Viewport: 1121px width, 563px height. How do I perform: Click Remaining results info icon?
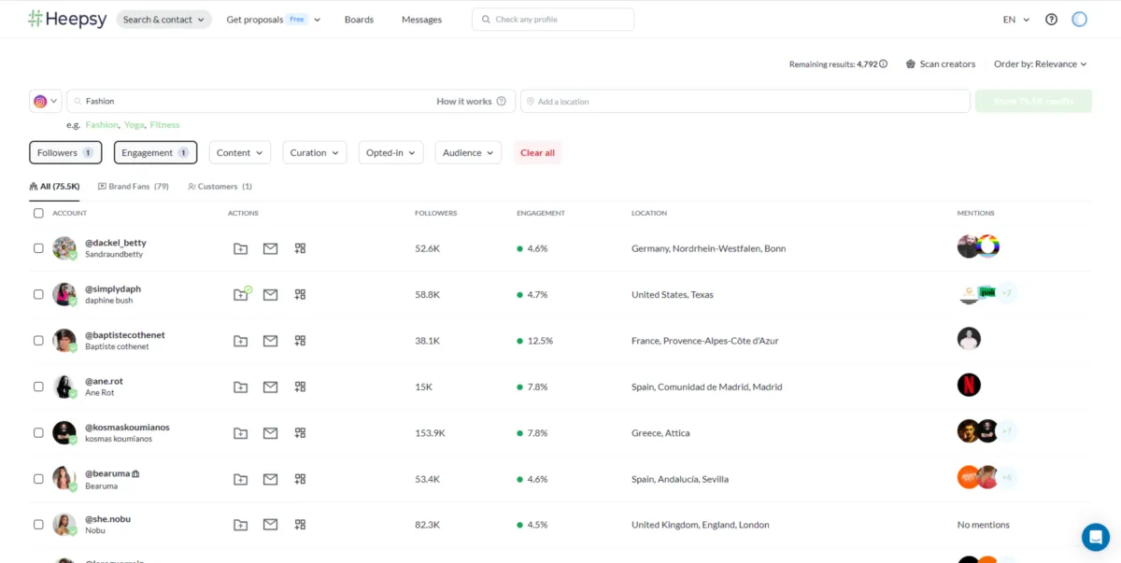(x=883, y=64)
